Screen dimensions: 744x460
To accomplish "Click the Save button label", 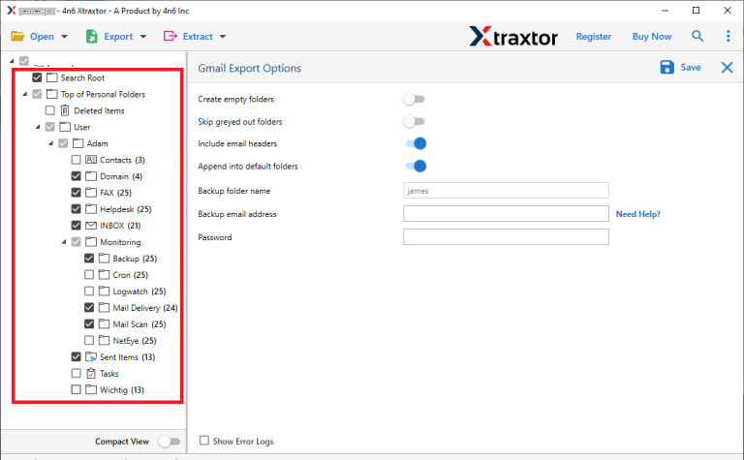I will click(691, 68).
